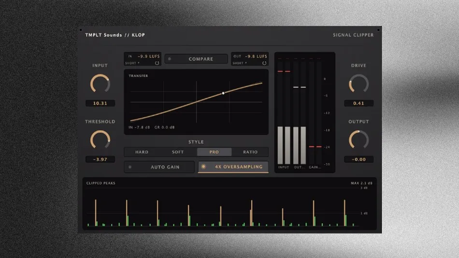Select the white point on transfer curve
This screenshot has width=459, height=258.
[x=223, y=93]
